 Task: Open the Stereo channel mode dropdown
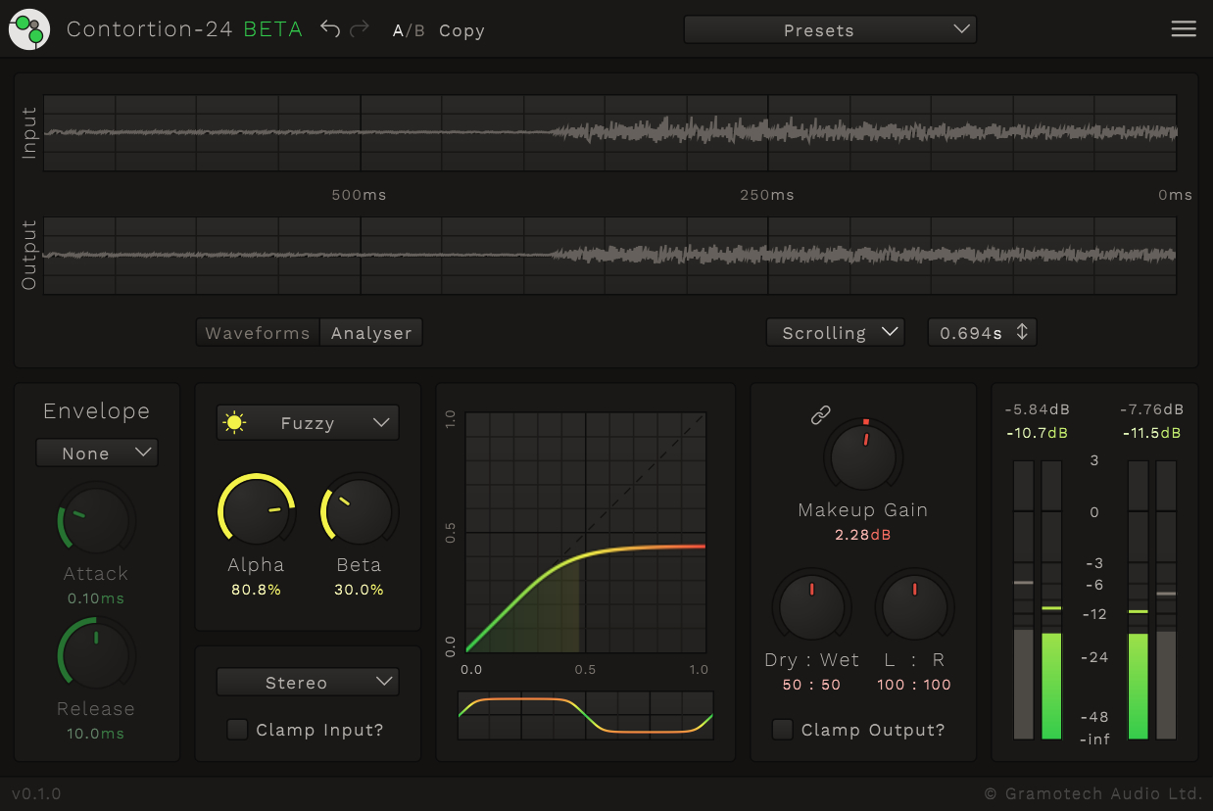click(x=308, y=682)
